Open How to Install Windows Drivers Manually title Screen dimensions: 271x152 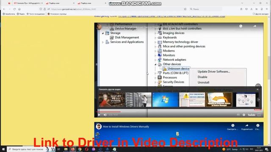tap(126, 127)
